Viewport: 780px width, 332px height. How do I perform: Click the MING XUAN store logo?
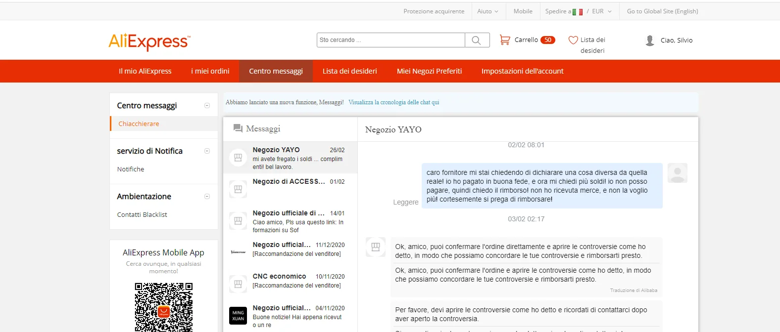[x=238, y=316]
